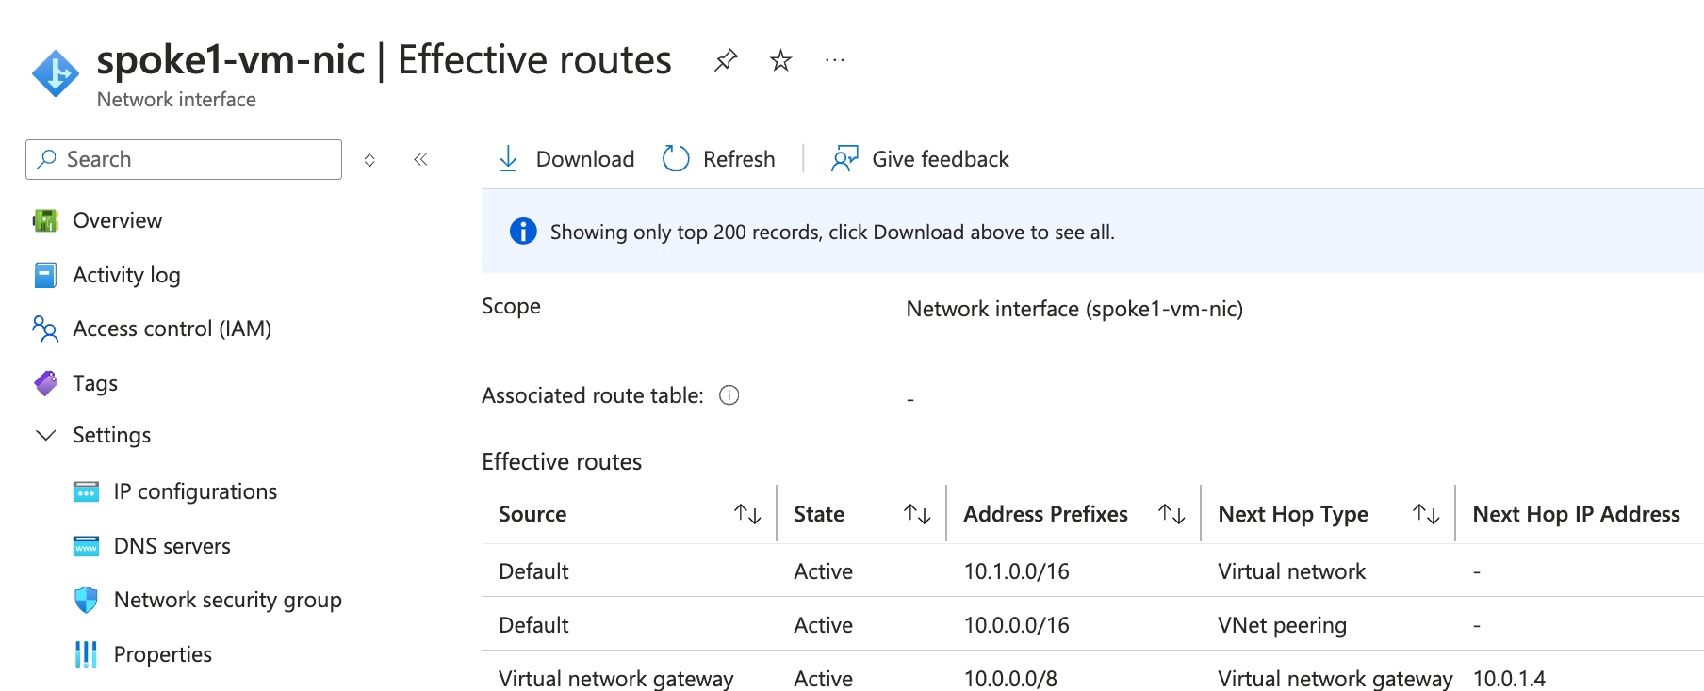The height and width of the screenshot is (691, 1704).
Task: Sort routes by Address Prefixes column
Action: [1171, 514]
